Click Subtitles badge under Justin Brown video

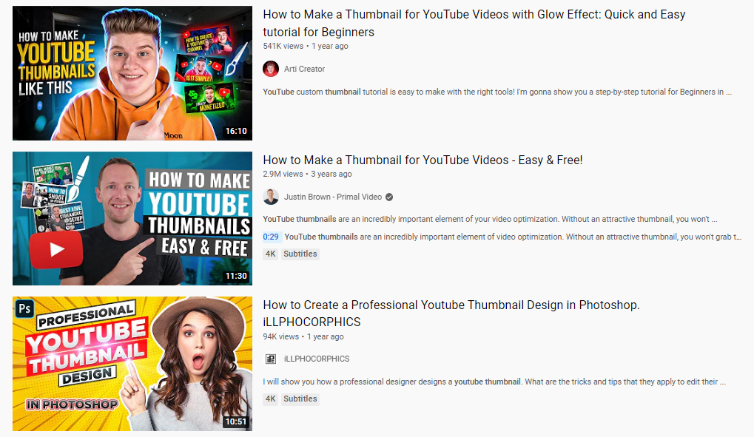[300, 254]
